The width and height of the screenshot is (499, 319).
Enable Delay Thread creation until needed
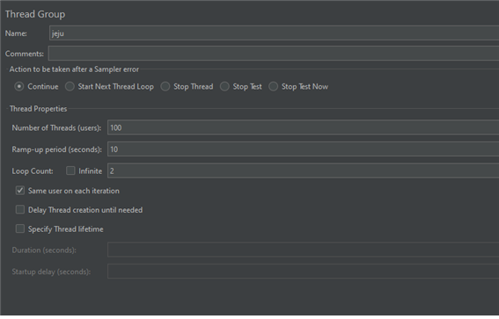click(x=20, y=209)
